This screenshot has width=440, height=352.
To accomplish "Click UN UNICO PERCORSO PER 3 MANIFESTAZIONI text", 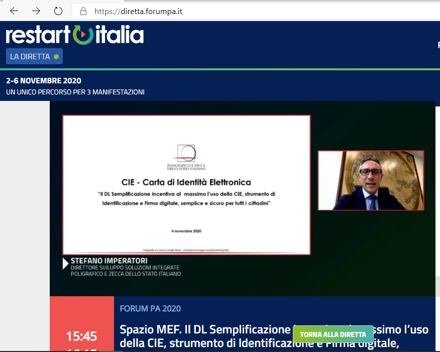I will tap(74, 92).
